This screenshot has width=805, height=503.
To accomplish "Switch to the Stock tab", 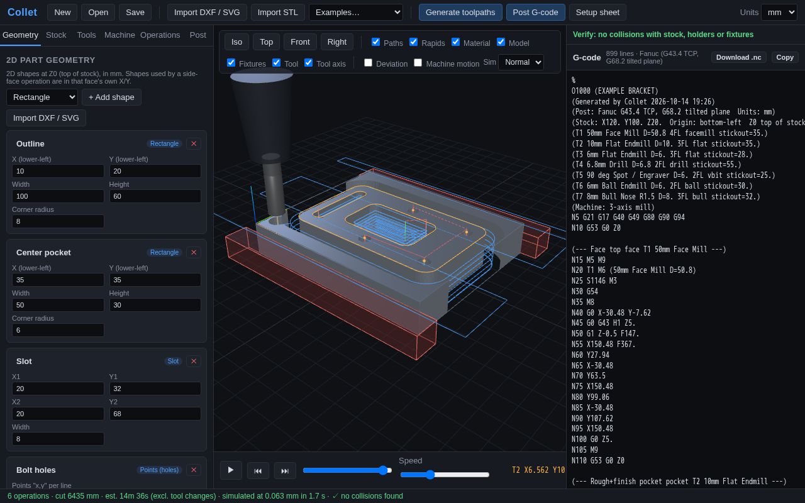I will coord(56,35).
